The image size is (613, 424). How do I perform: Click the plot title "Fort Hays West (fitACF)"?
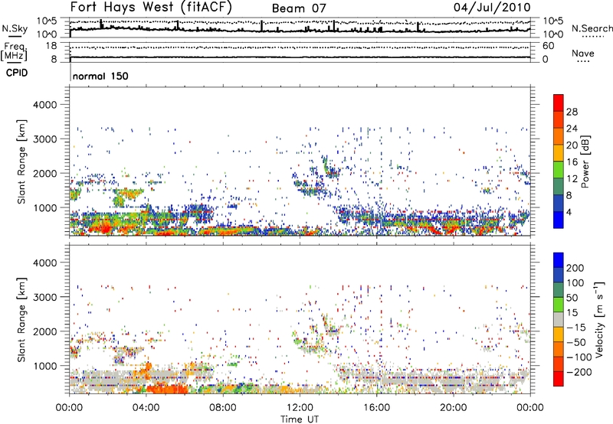click(151, 7)
